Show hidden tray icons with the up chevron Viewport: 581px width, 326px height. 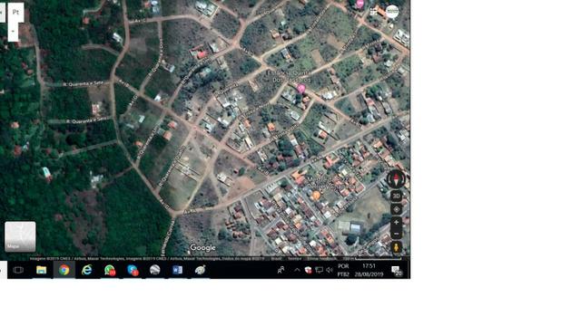[x=297, y=270]
